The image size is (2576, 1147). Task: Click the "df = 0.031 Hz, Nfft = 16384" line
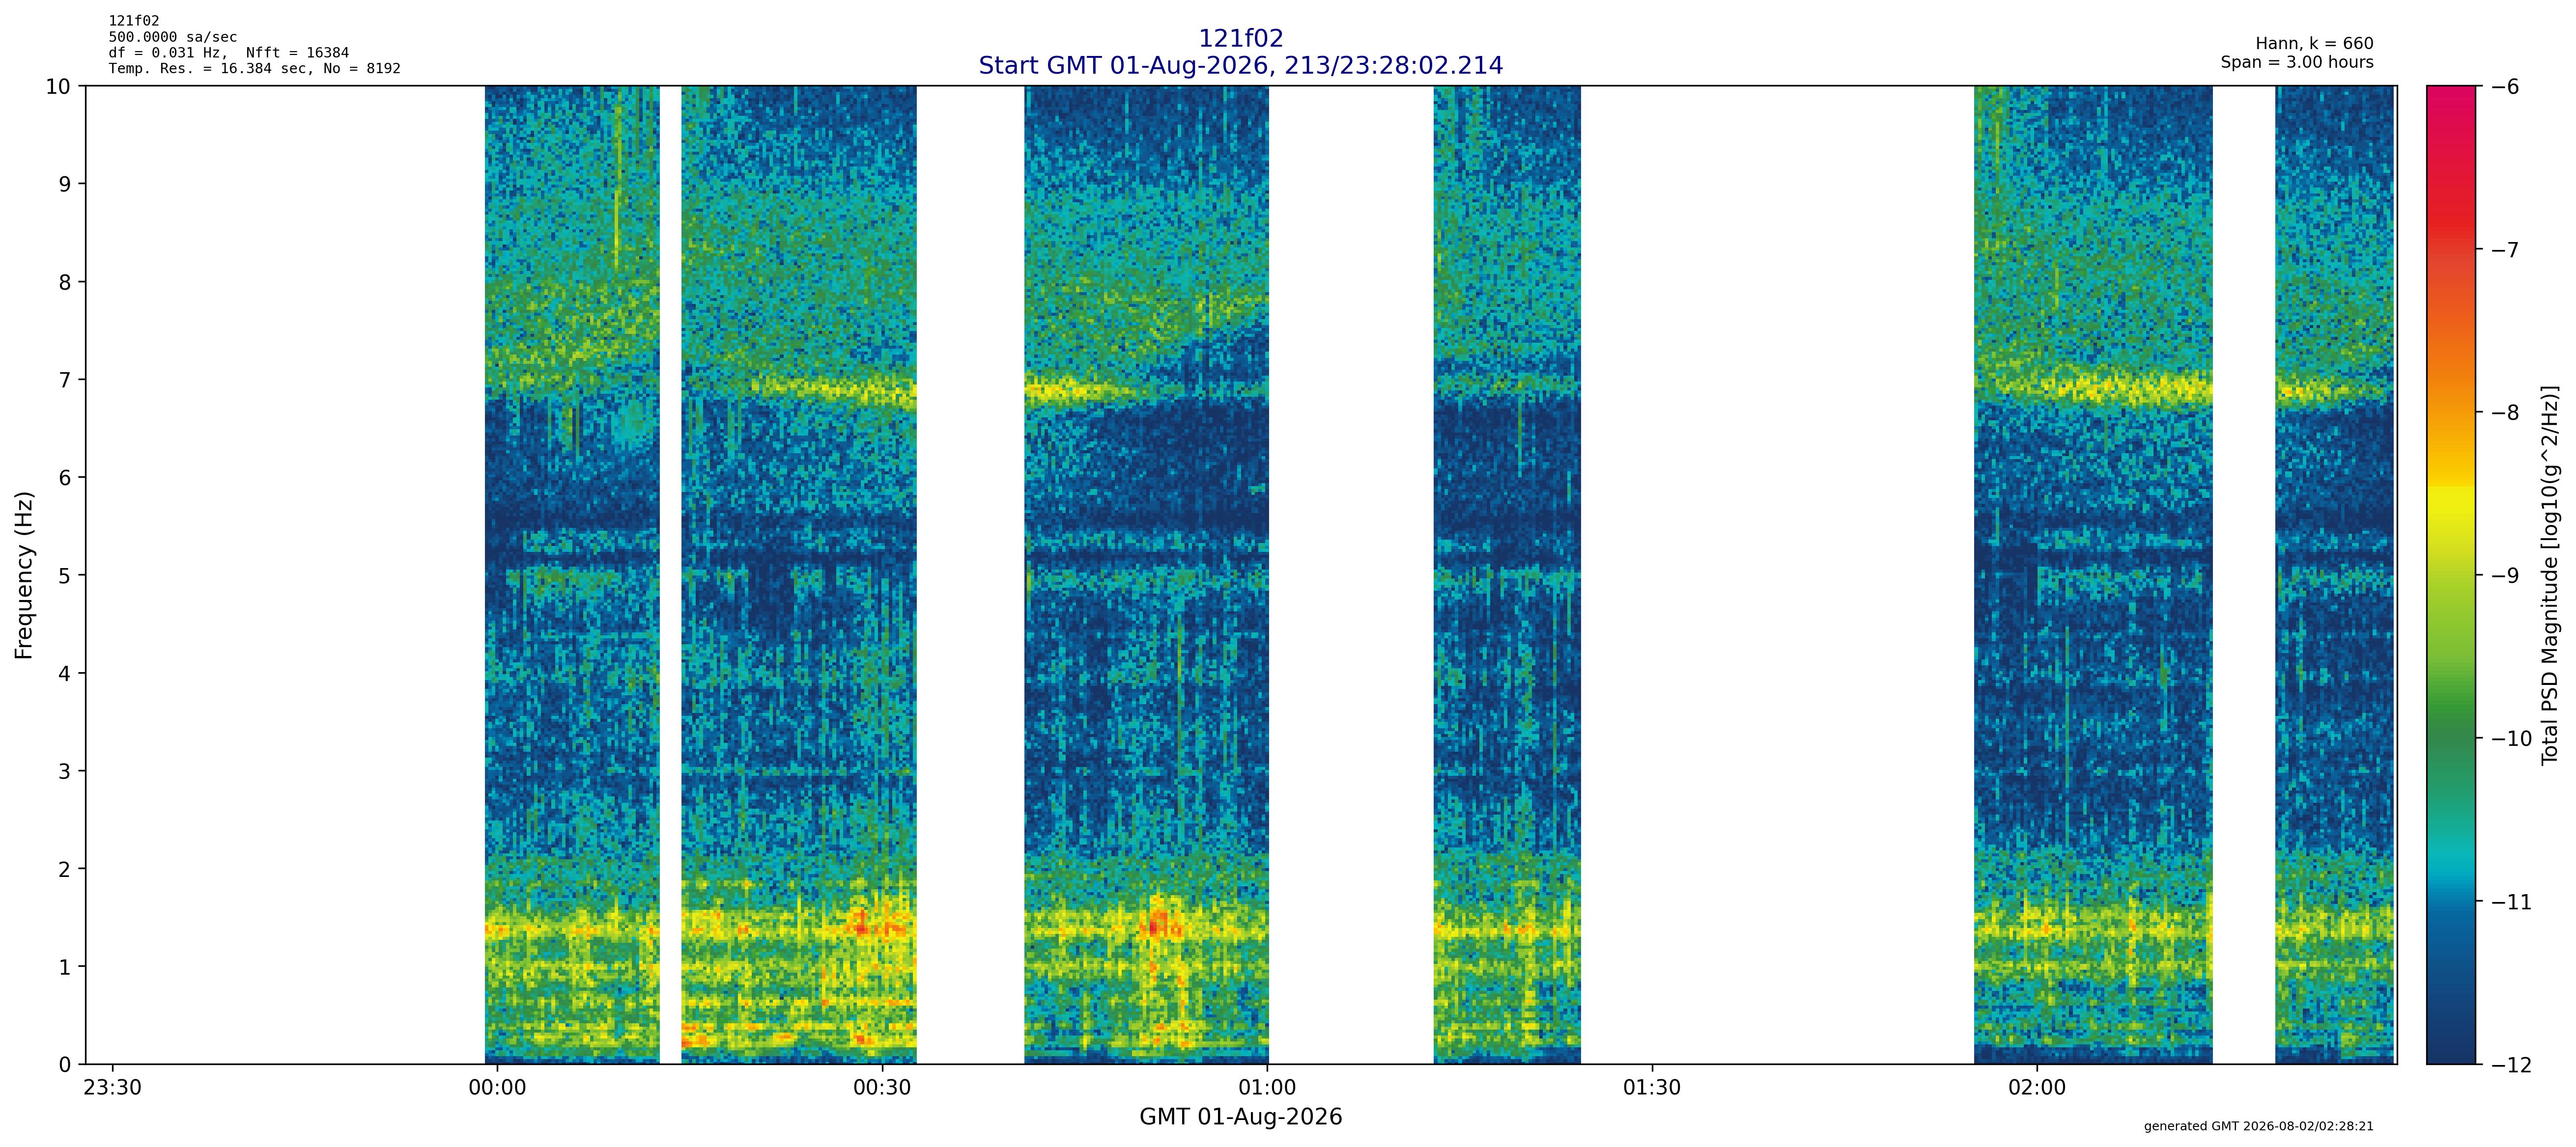coord(229,53)
